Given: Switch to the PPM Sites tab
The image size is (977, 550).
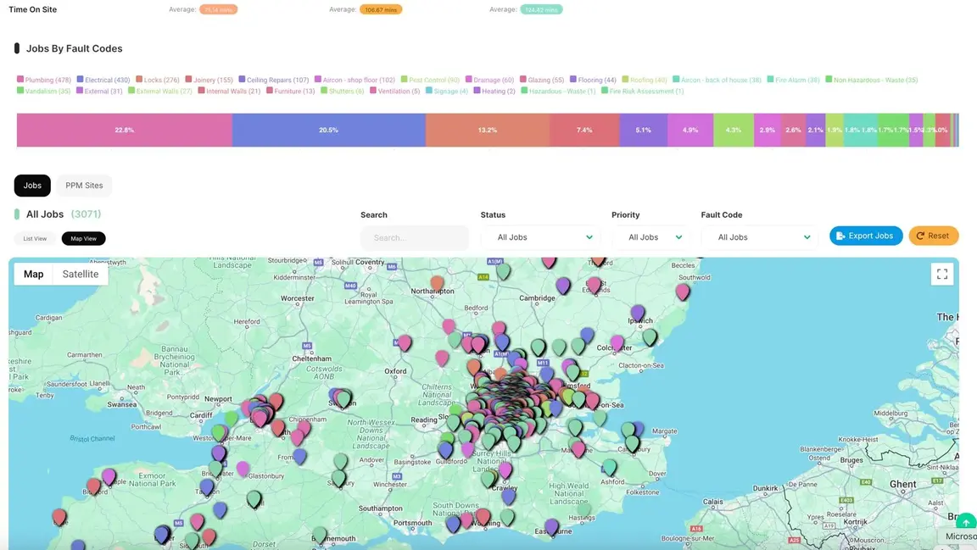Looking at the screenshot, I should [84, 186].
